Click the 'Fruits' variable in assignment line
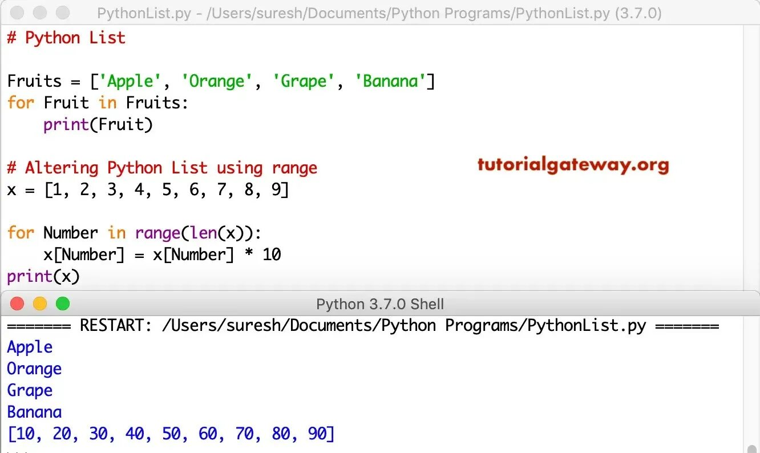760x453 pixels. point(34,81)
